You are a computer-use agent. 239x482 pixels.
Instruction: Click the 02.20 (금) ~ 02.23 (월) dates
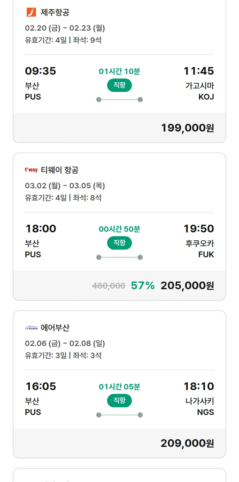pos(65,28)
